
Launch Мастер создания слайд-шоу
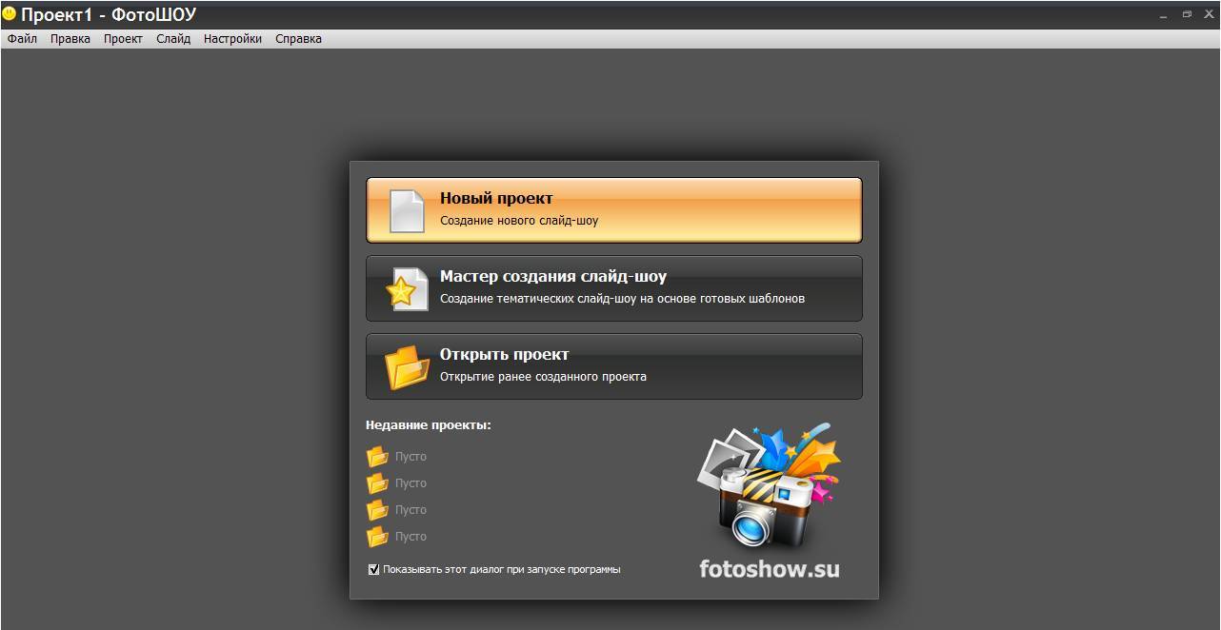pos(614,288)
